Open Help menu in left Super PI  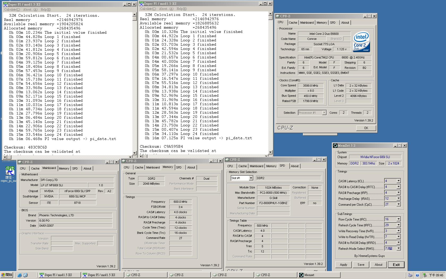pyautogui.click(x=45, y=10)
